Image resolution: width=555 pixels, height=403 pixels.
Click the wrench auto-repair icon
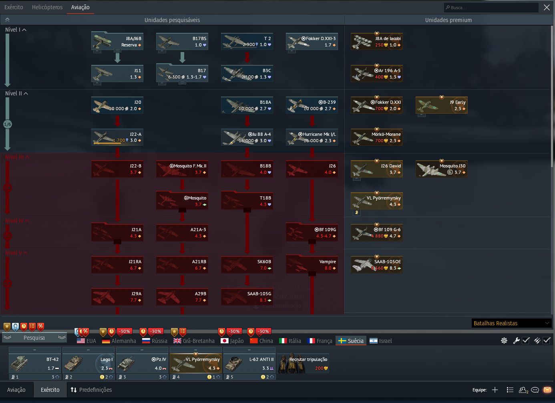[516, 341]
